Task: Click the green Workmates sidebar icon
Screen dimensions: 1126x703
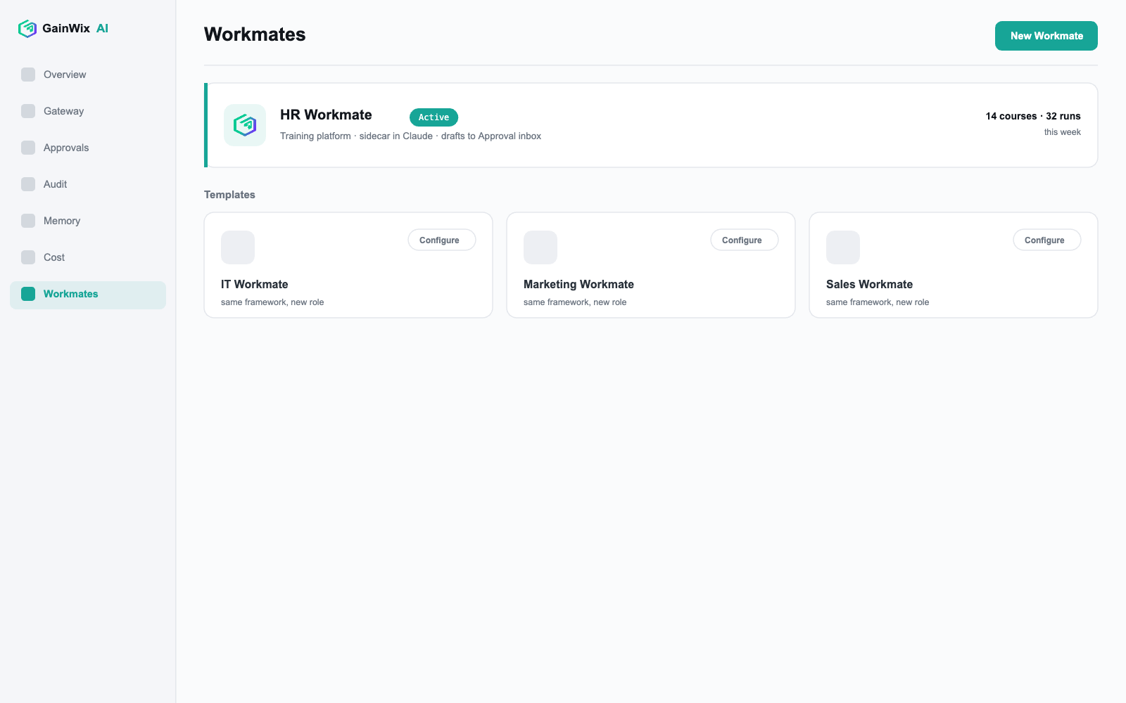Action: 28,294
